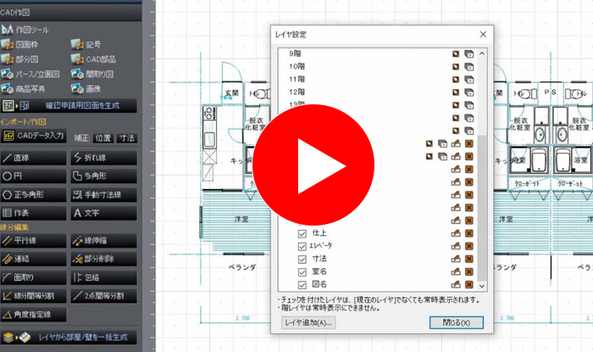
Task: Click the 寸法 correction button
Action: coord(127,137)
